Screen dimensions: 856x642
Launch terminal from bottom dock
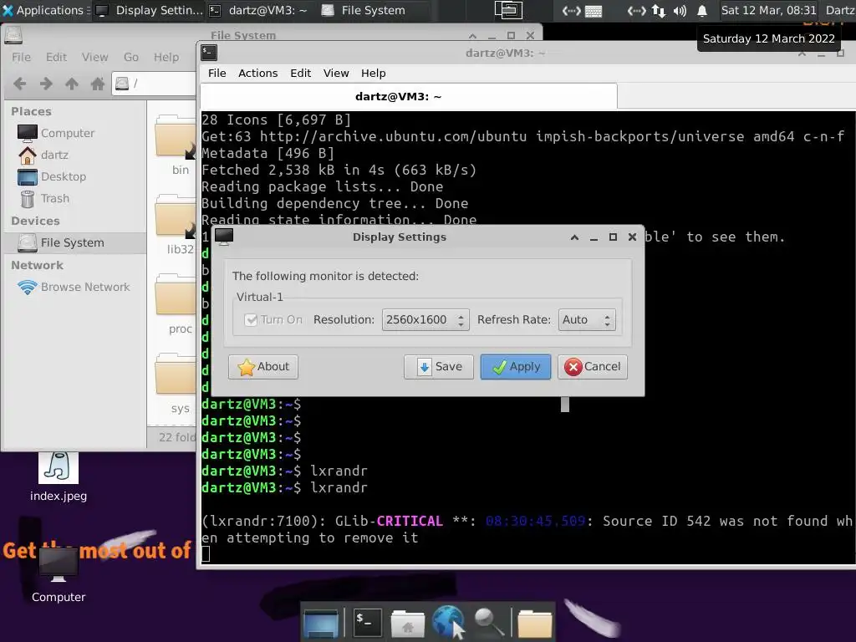(x=367, y=622)
